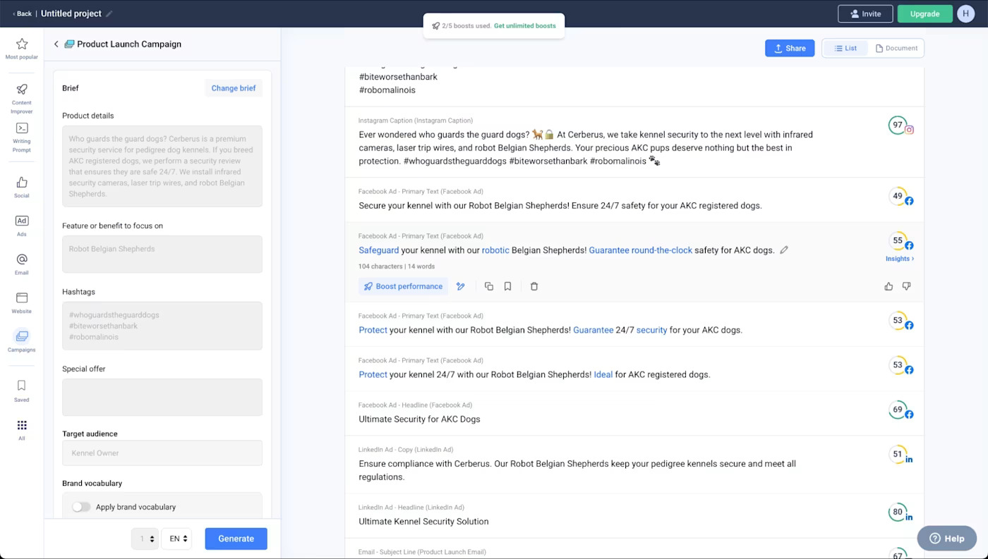
Task: Open the EN language dropdown
Action: 176,539
